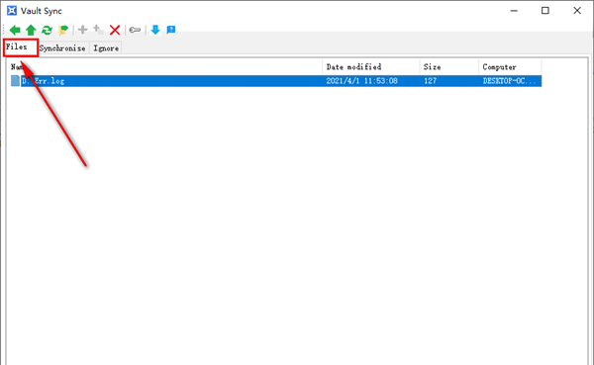Open the Files tab
Image resolution: width=594 pixels, height=365 pixels.
point(21,47)
